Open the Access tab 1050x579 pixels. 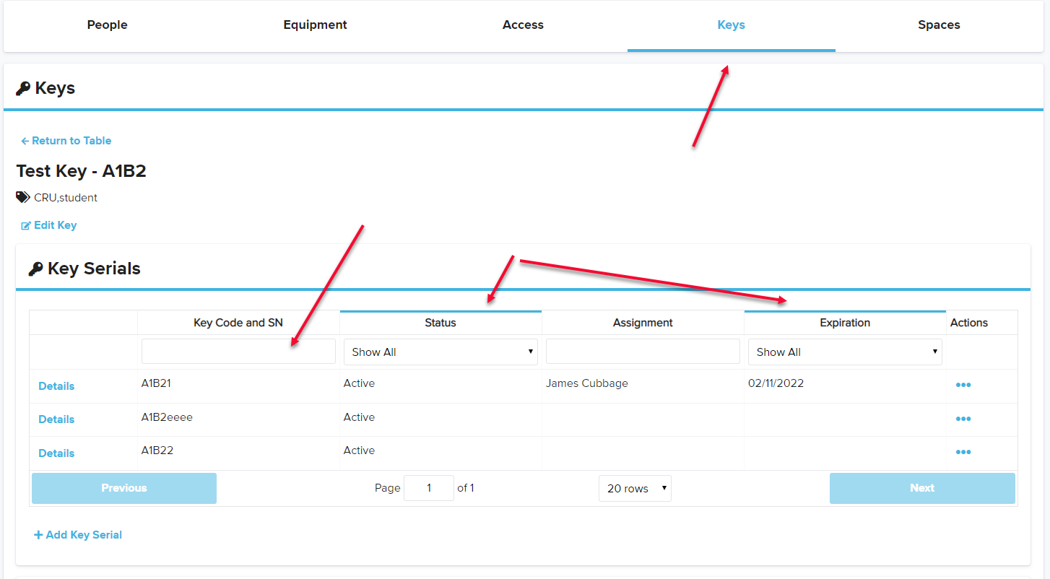pyautogui.click(x=523, y=25)
